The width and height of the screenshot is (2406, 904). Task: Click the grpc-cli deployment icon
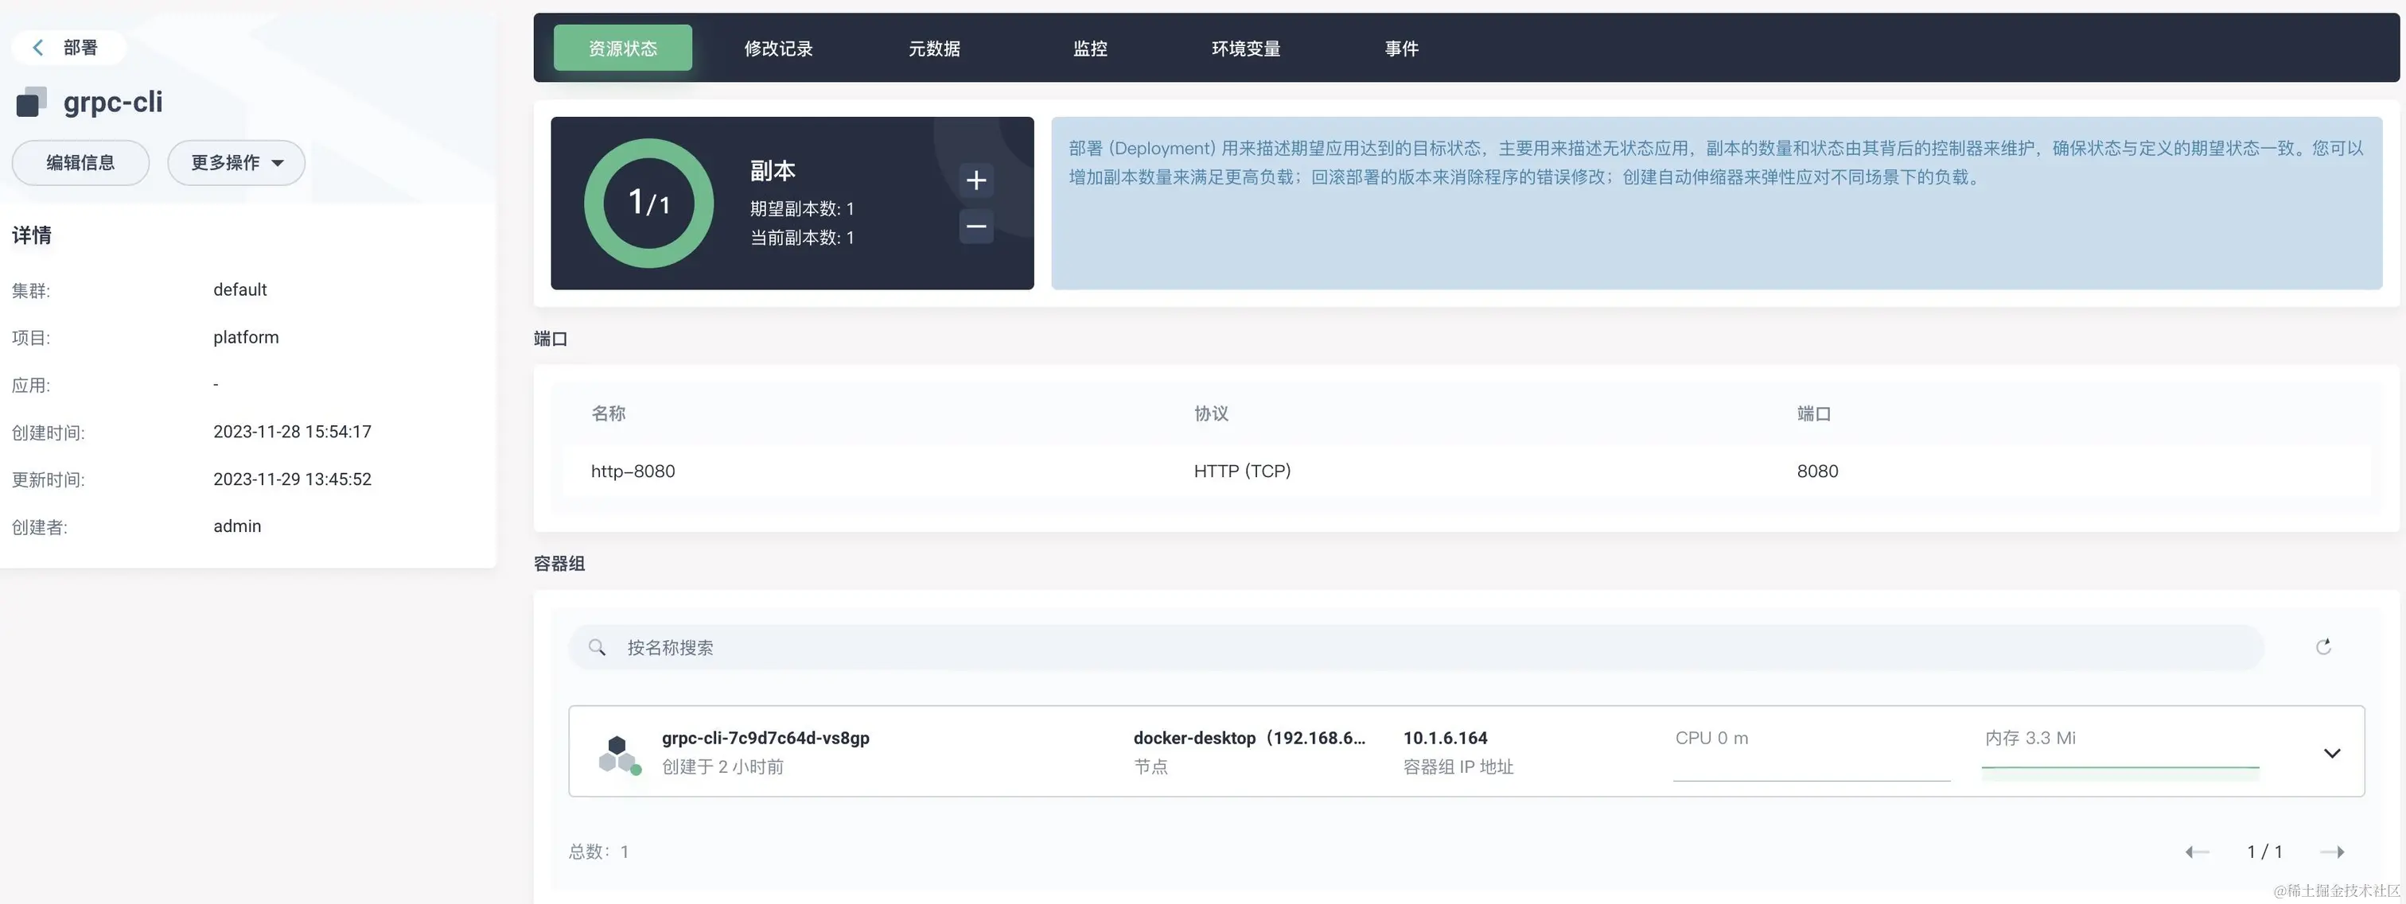click(31, 102)
